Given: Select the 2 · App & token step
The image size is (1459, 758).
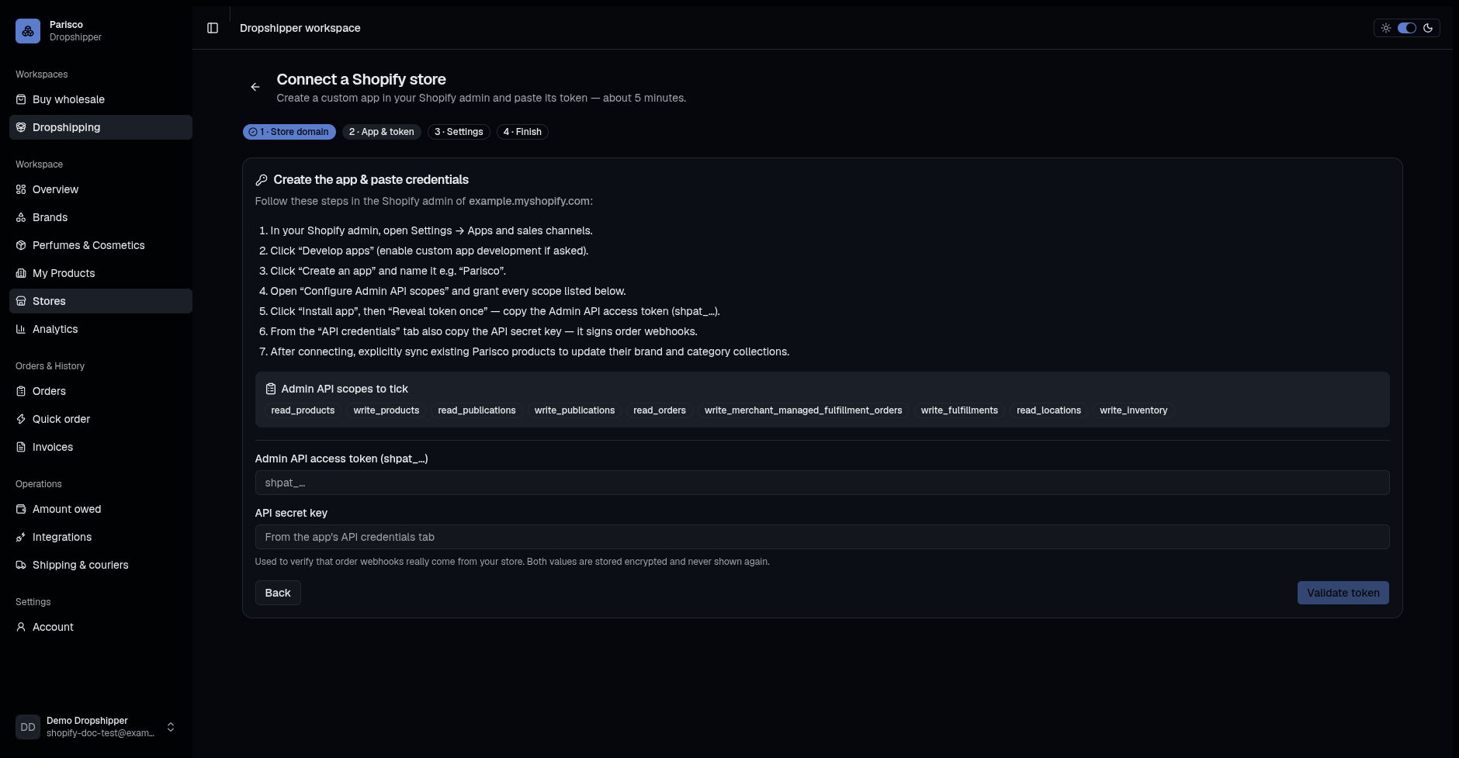Looking at the screenshot, I should 382,132.
